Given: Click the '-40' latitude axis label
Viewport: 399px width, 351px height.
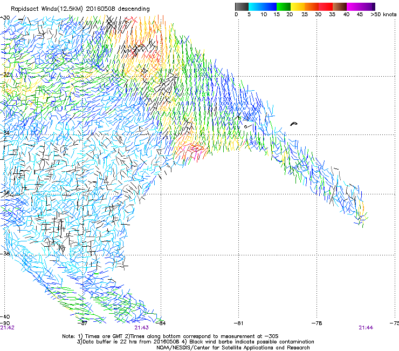Looking at the screenshot, I should tap(5, 317).
